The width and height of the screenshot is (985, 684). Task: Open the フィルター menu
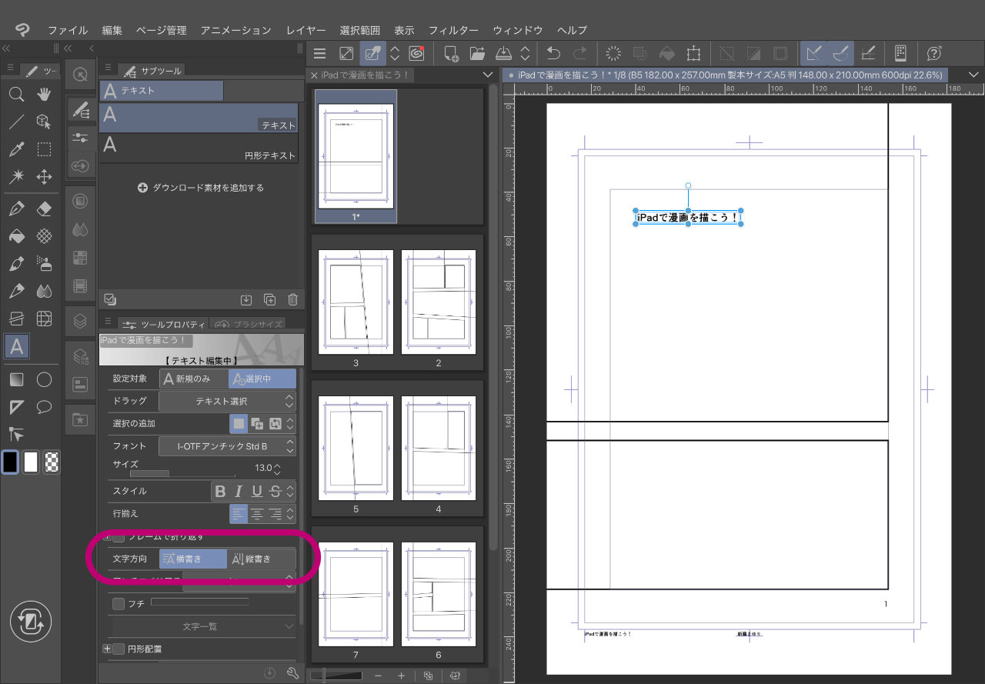point(453,30)
